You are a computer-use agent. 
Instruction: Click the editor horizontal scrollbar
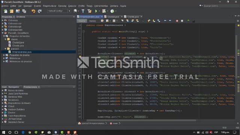coord(141,120)
